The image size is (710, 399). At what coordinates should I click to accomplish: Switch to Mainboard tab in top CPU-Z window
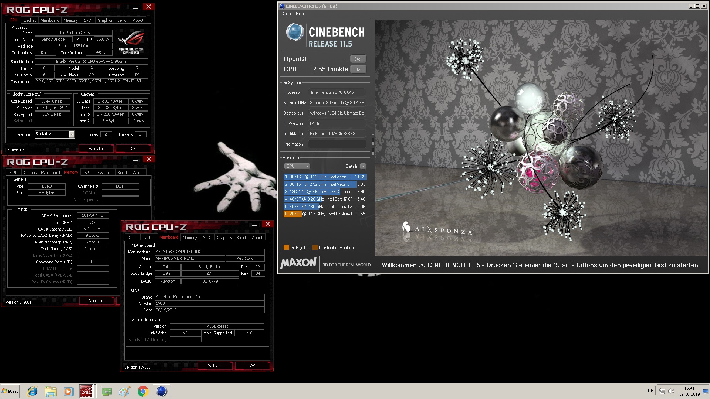50,20
